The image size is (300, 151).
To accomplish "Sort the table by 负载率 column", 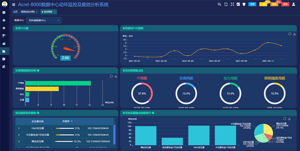I will pos(71,121).
